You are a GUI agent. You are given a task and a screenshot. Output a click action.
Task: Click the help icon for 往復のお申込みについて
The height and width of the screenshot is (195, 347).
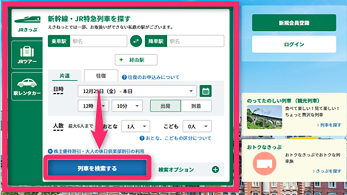[124, 77]
